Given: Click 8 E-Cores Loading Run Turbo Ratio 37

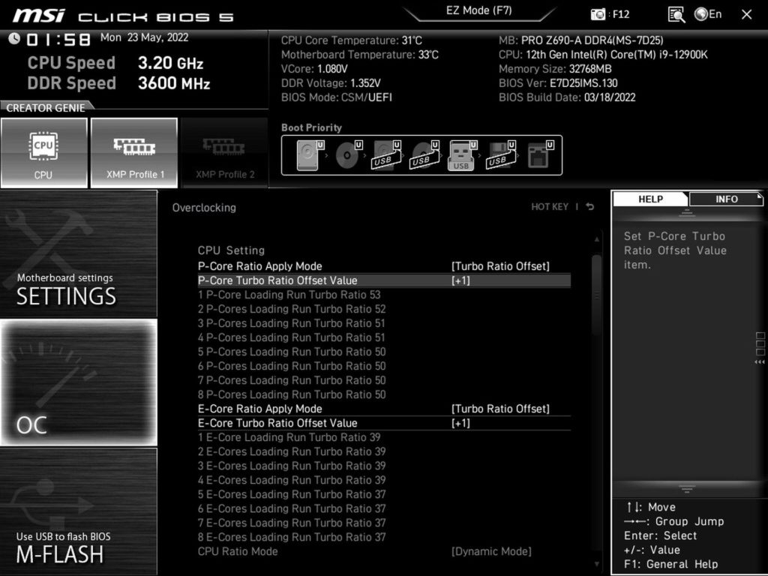Looking at the screenshot, I should [292, 537].
